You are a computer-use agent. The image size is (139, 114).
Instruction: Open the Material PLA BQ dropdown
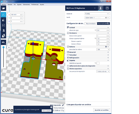pos(97,14)
